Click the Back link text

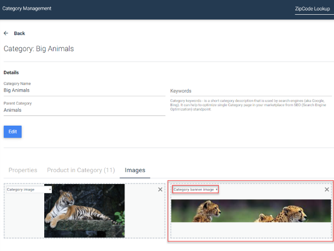tap(20, 33)
